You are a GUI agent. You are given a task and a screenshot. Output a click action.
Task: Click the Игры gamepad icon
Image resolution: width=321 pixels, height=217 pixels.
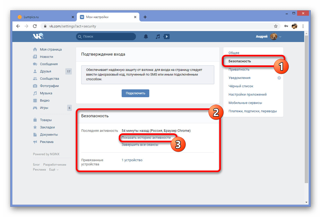pyautogui.click(x=35, y=108)
